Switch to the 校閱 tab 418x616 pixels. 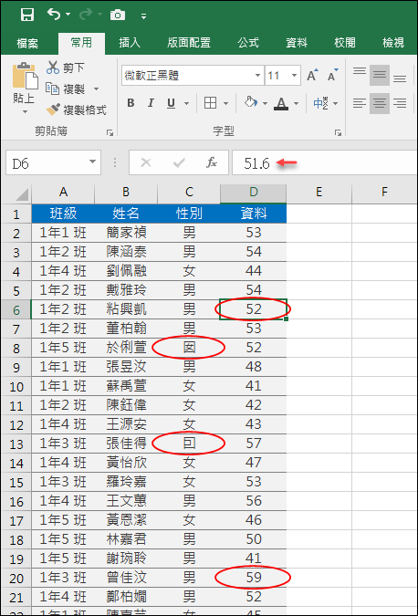(345, 42)
